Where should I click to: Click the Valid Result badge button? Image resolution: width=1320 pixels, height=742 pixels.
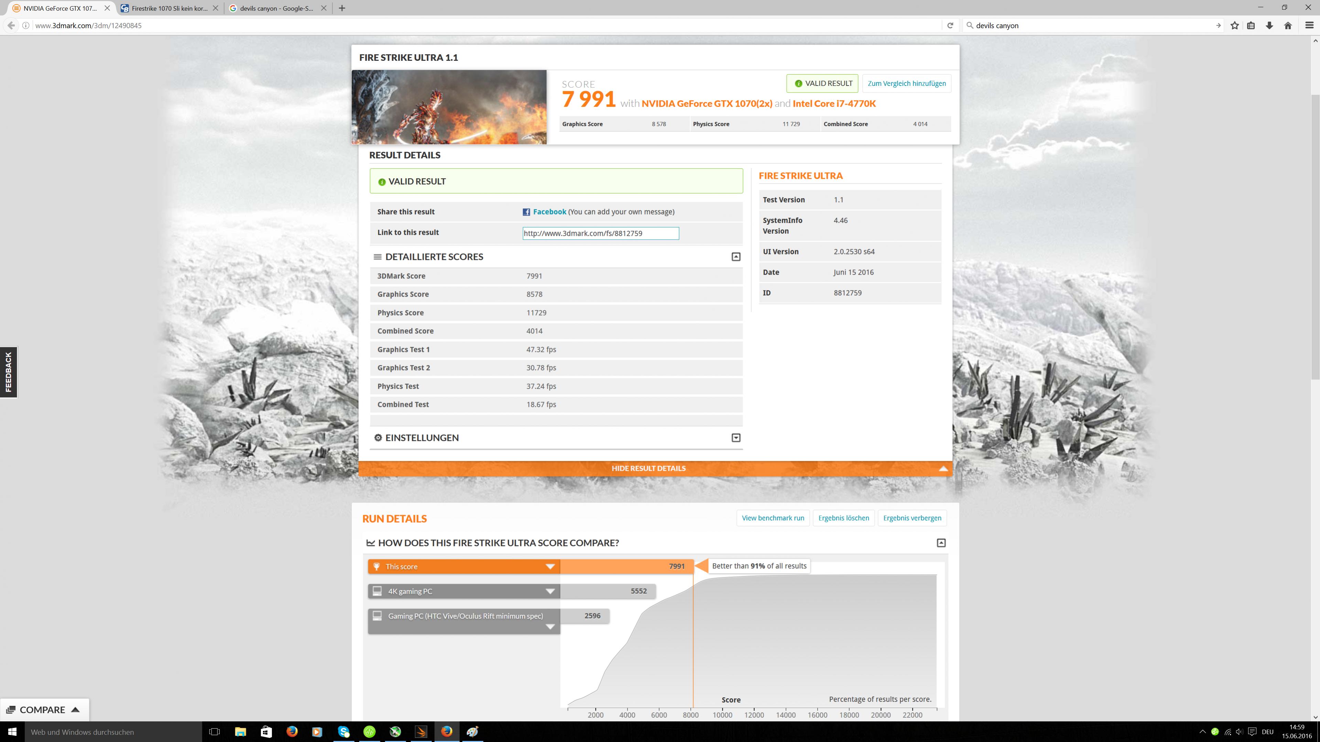tap(822, 84)
